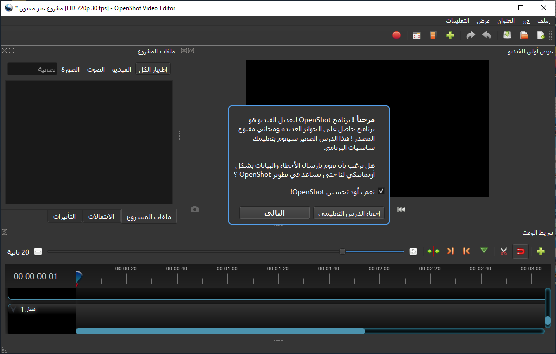
Task: Click إخفاء الدرس التعليمي button
Action: coord(349,213)
